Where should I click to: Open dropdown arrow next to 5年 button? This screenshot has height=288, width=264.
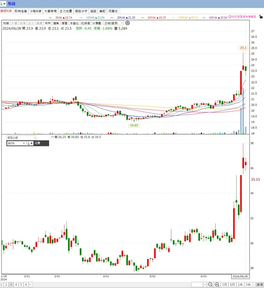point(254,284)
